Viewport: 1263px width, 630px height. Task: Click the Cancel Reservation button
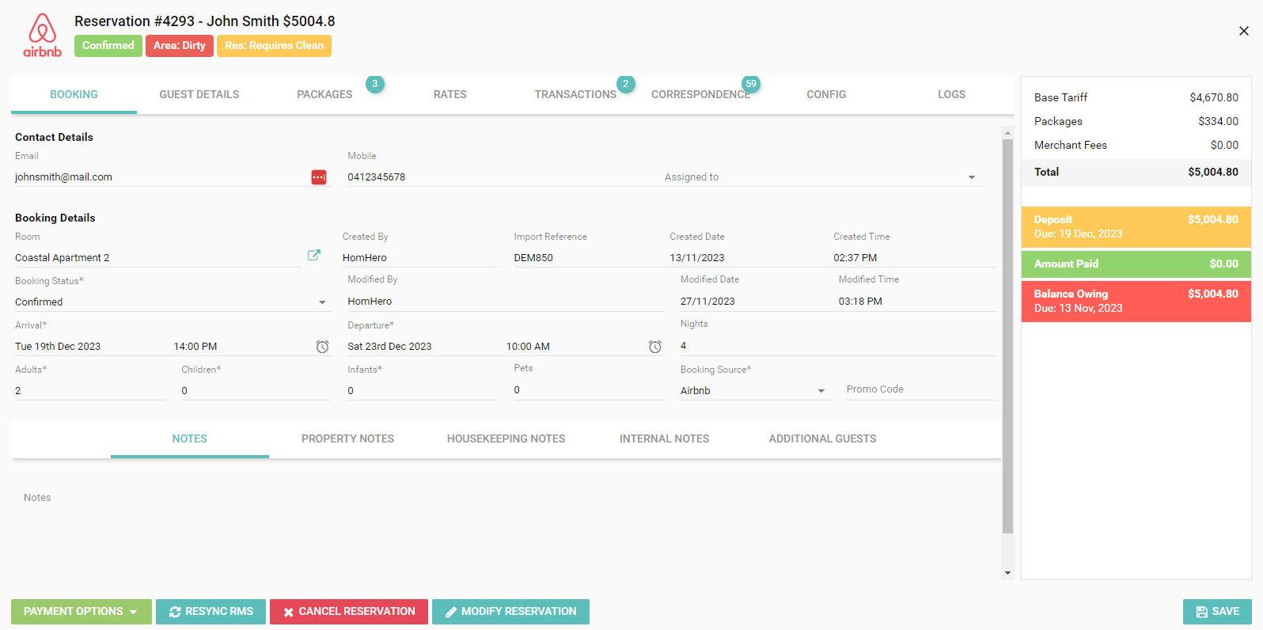(x=348, y=612)
